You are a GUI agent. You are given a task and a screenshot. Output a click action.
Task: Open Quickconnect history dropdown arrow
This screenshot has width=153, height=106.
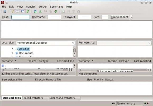(x=131, y=17)
